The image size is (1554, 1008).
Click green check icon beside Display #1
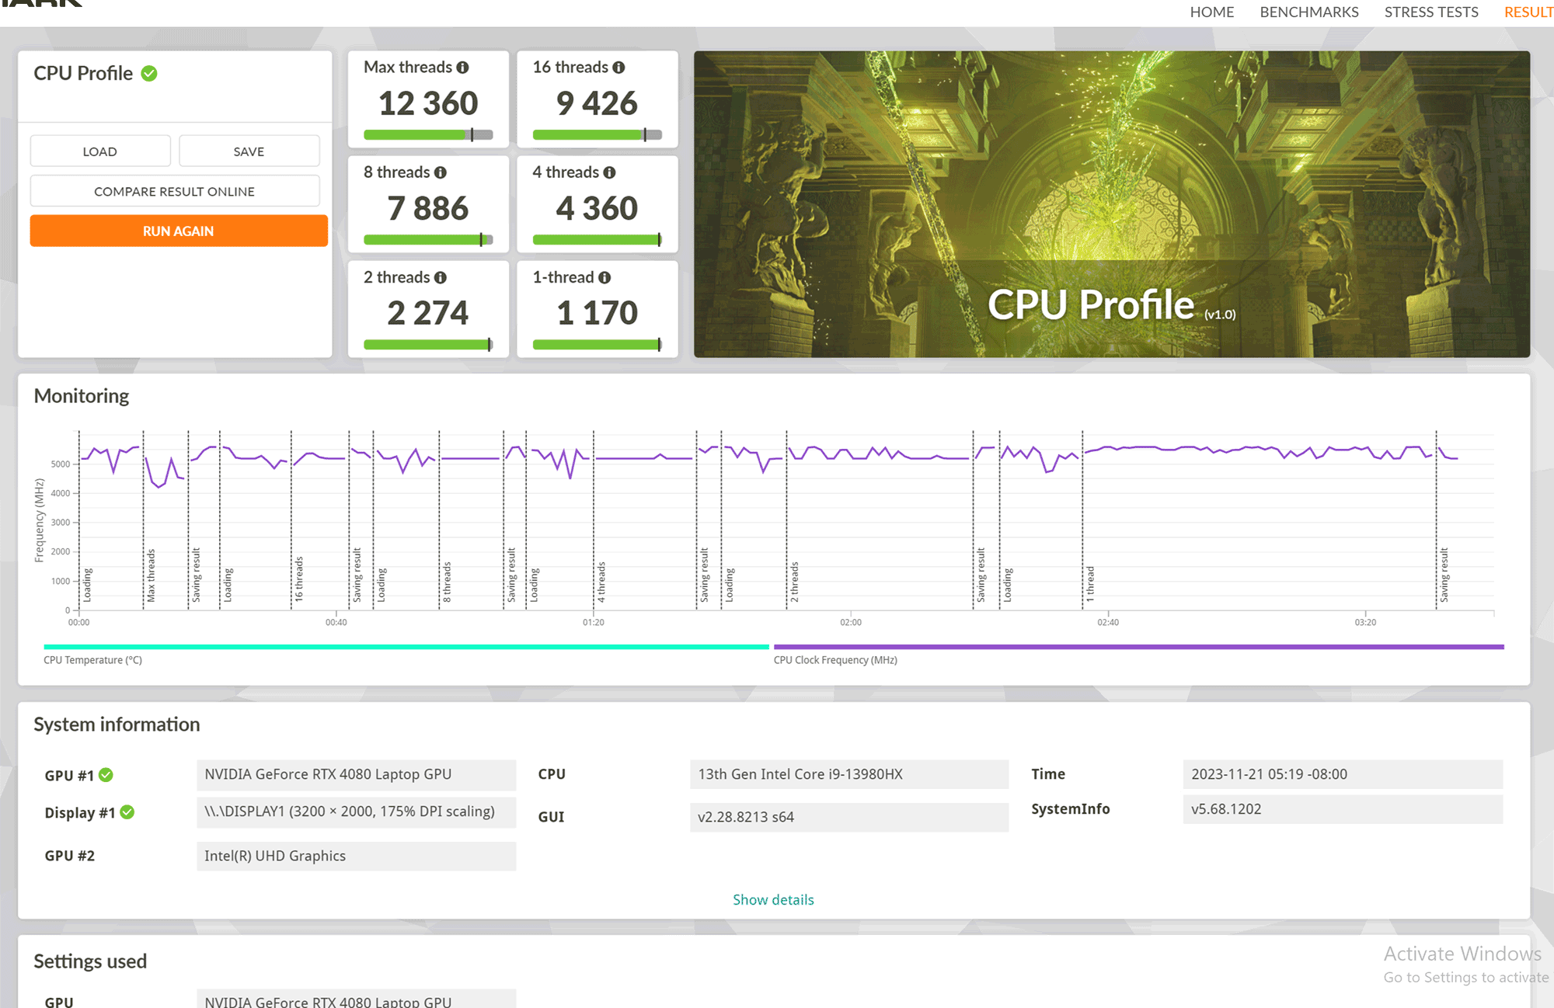pyautogui.click(x=127, y=812)
